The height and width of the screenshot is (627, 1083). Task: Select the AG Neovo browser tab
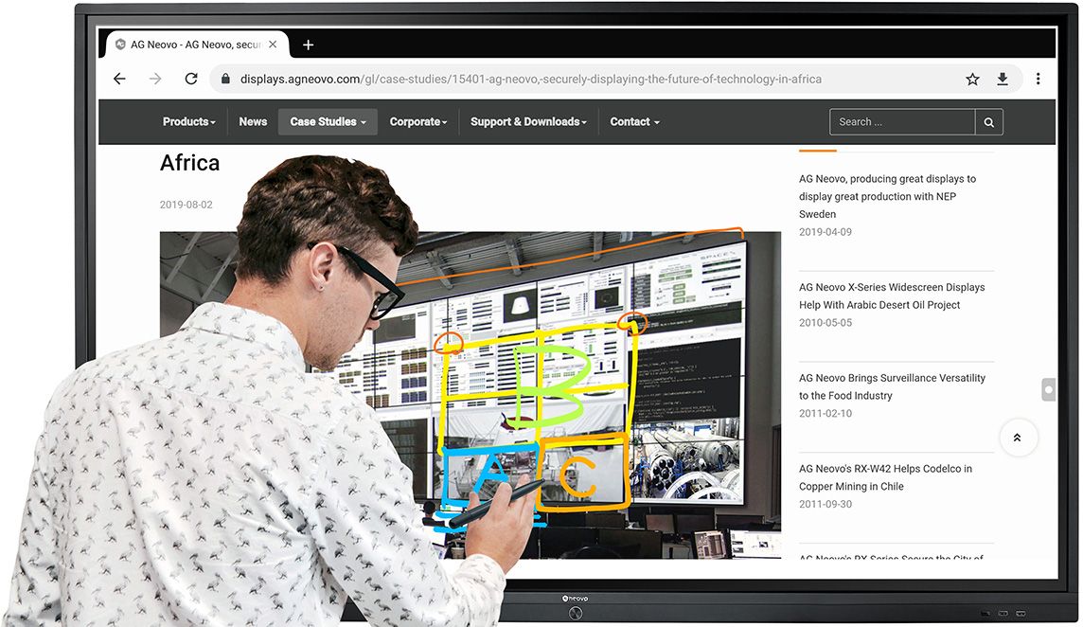click(x=197, y=45)
